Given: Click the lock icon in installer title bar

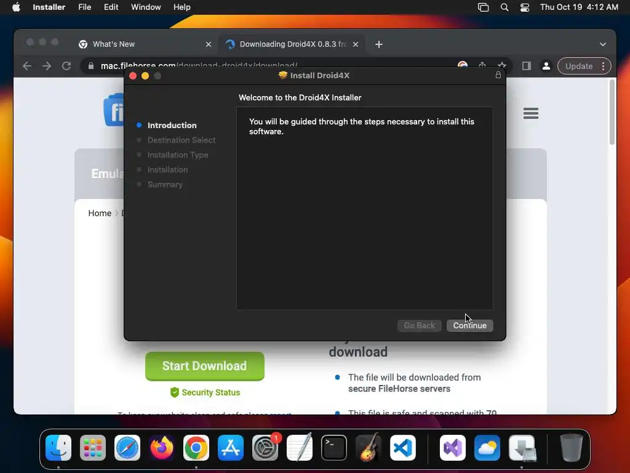Looking at the screenshot, I should (x=498, y=75).
